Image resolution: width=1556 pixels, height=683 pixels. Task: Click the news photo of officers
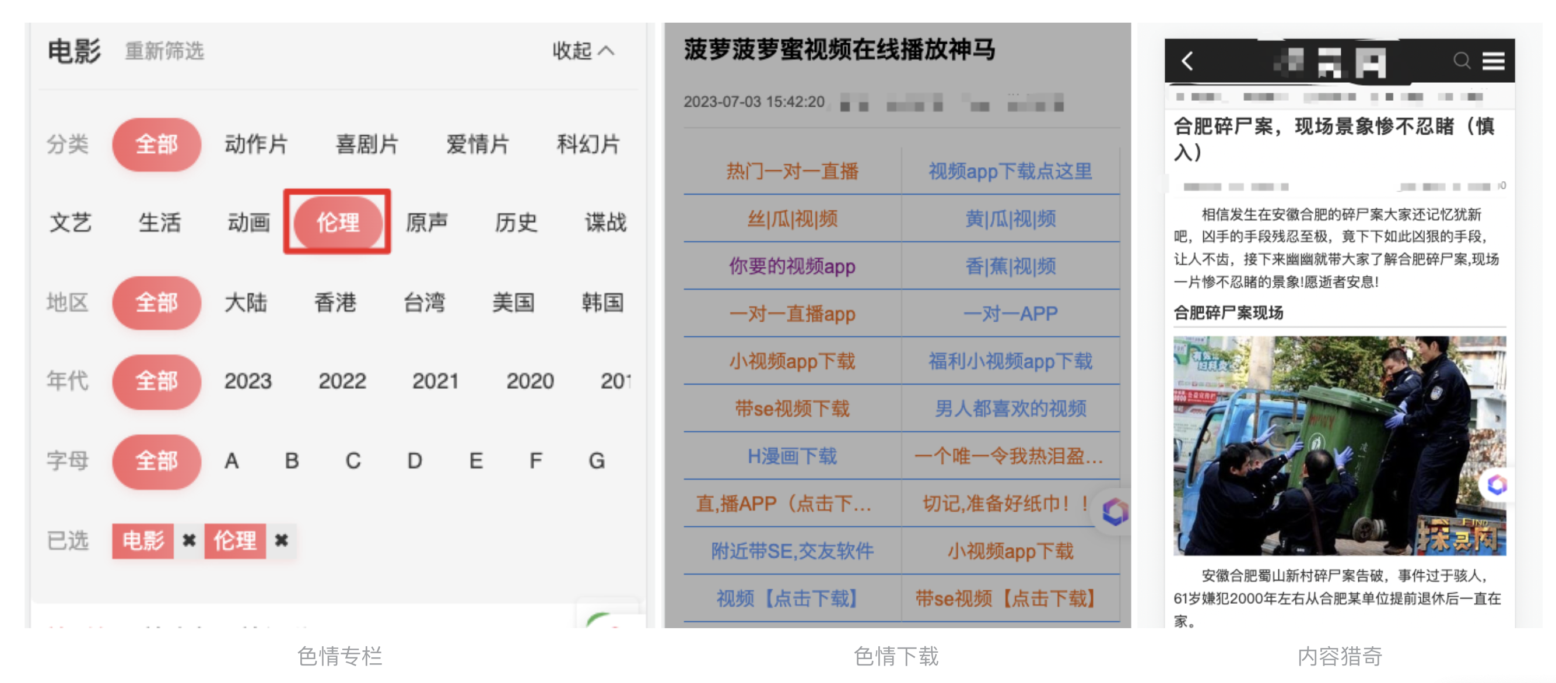click(1338, 445)
